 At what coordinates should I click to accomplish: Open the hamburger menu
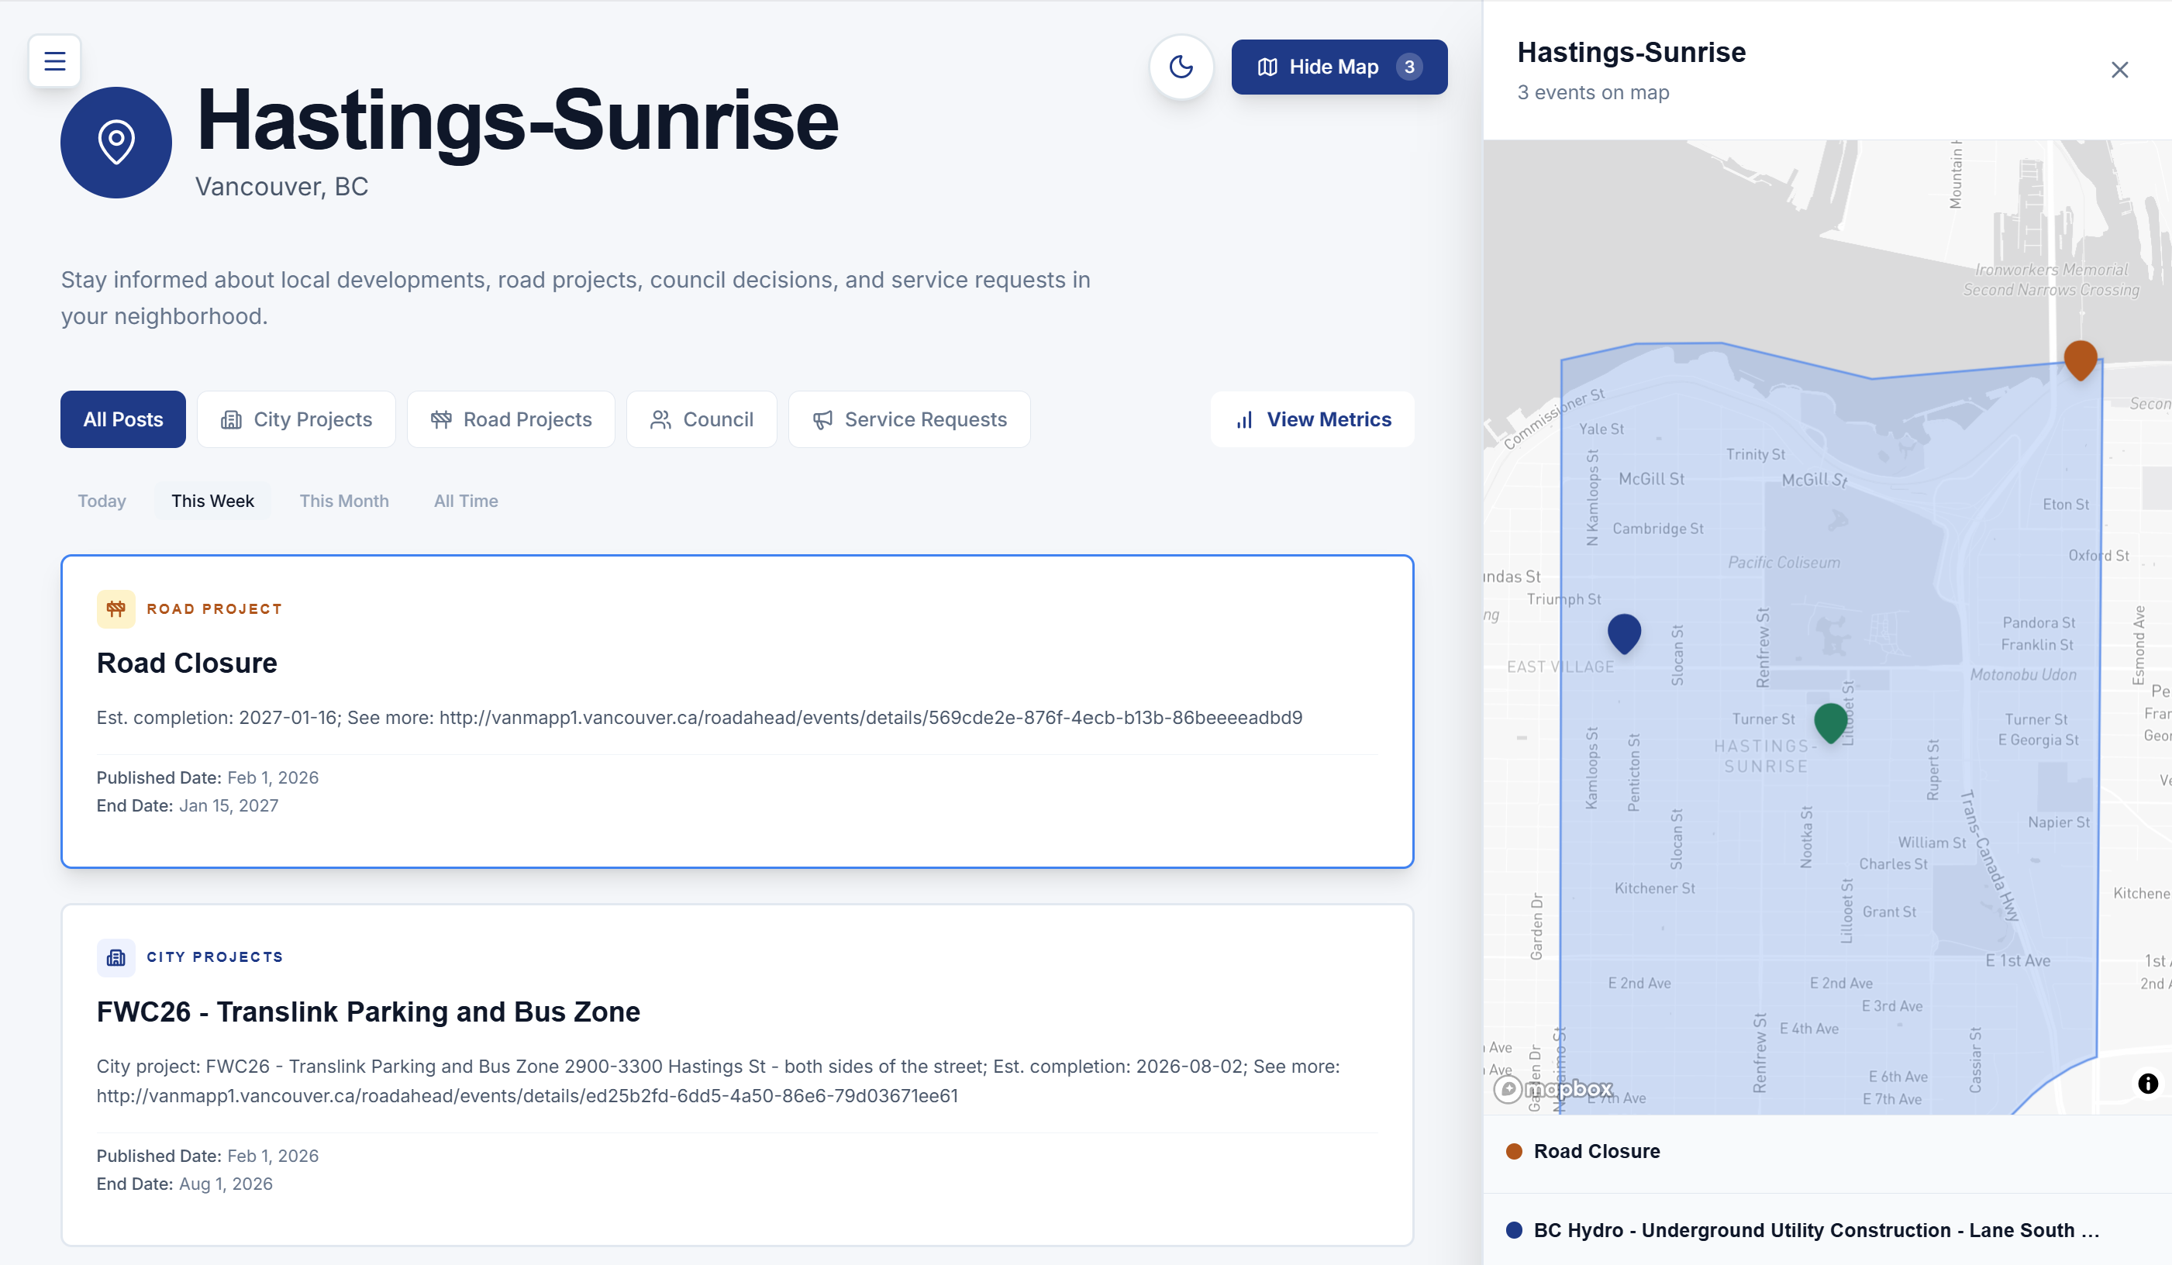click(x=54, y=60)
